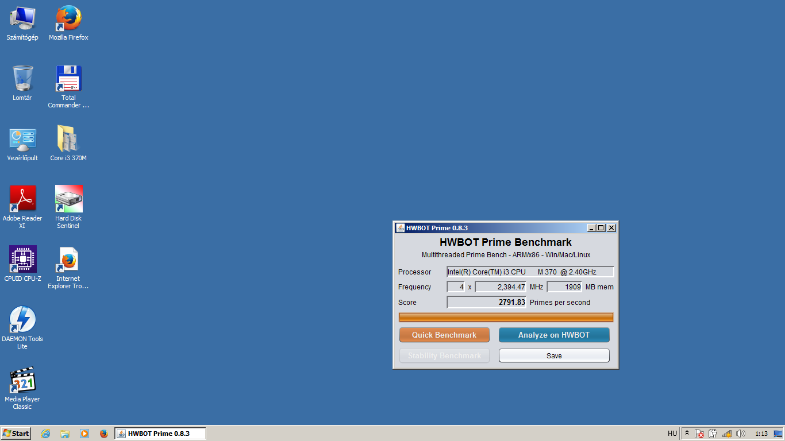785x441 pixels.
Task: Open the Internet Explorer Troubleshooting file icon
Action: coord(68,268)
